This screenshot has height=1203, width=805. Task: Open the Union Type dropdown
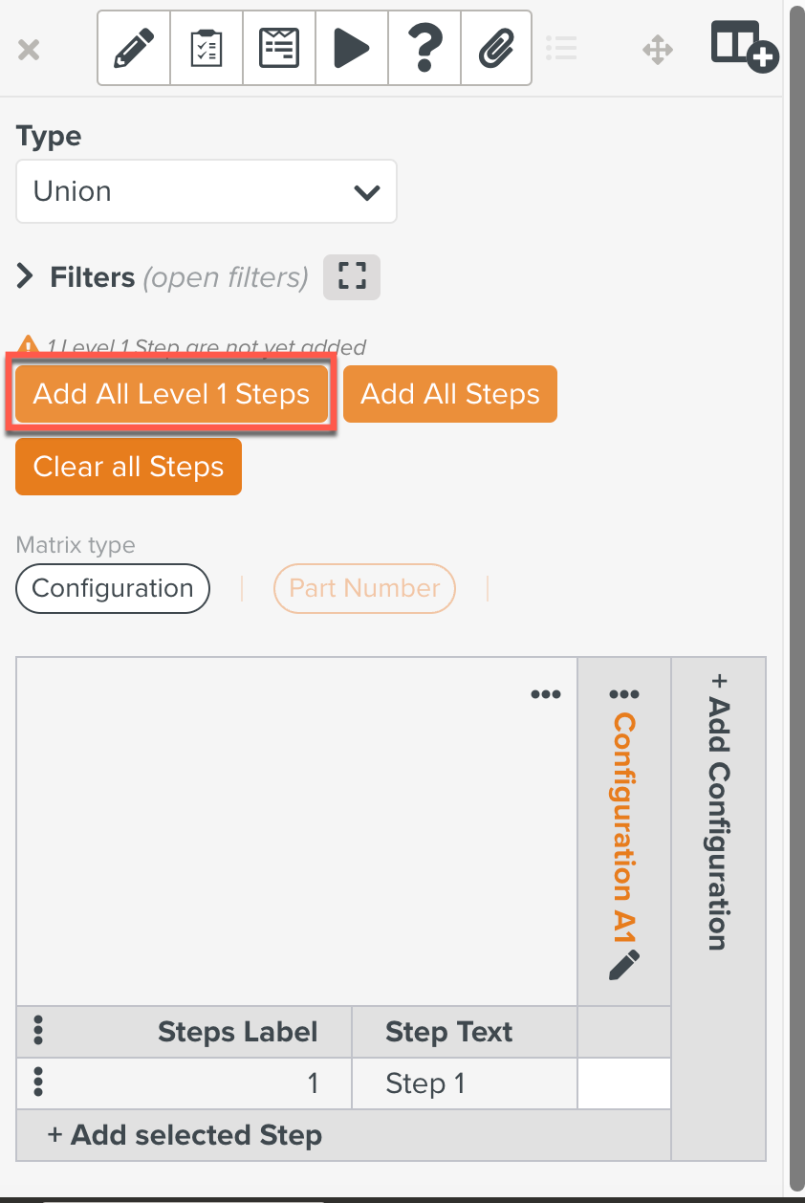[x=206, y=191]
